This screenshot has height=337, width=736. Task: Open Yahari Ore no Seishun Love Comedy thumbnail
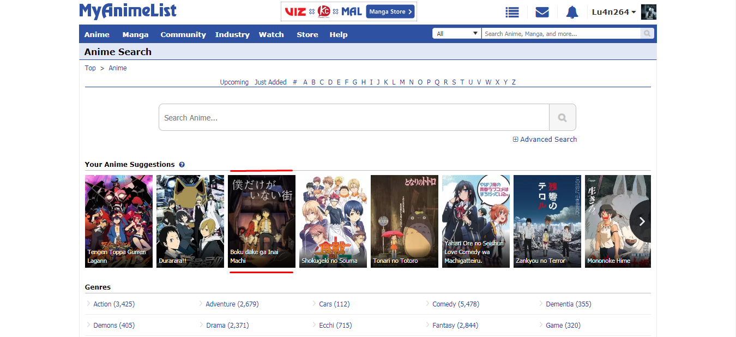coord(476,221)
